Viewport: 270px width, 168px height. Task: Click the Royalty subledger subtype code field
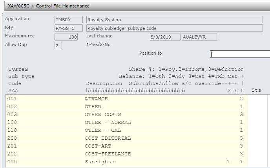(174, 28)
